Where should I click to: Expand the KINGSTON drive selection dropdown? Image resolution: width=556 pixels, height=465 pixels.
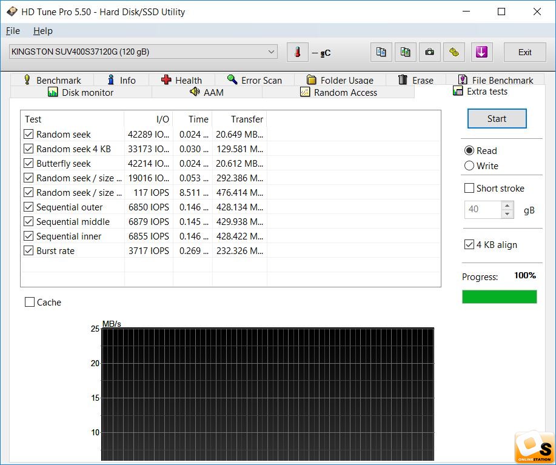[x=271, y=52]
